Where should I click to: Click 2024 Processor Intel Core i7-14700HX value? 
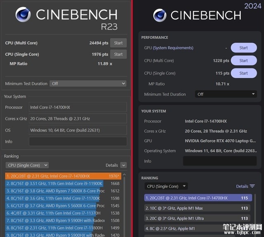click(x=206, y=121)
